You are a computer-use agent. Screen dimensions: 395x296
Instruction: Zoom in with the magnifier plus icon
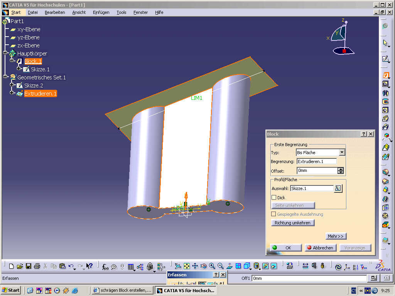point(212,266)
